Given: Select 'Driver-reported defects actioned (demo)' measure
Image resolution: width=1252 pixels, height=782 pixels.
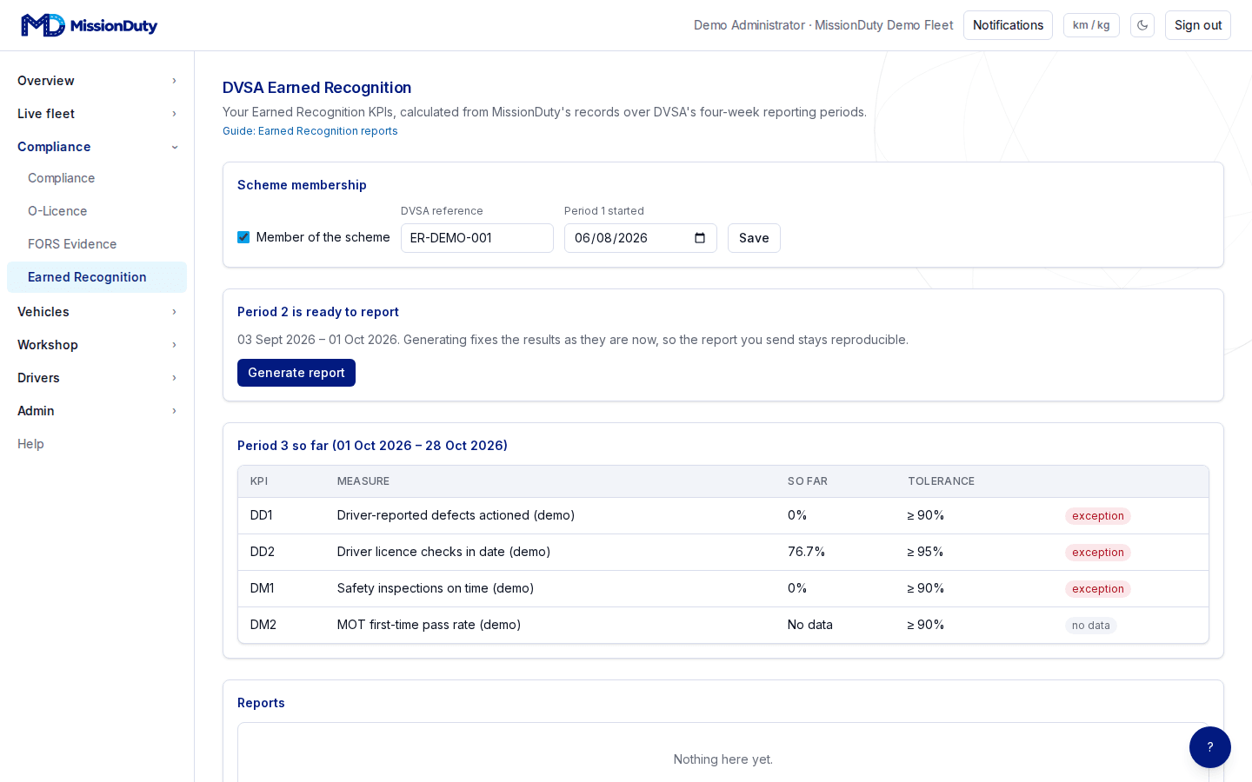Looking at the screenshot, I should point(456,515).
